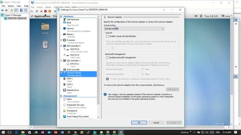Enable bandwidth management checkbox
241x135 pixels.
point(107,57)
